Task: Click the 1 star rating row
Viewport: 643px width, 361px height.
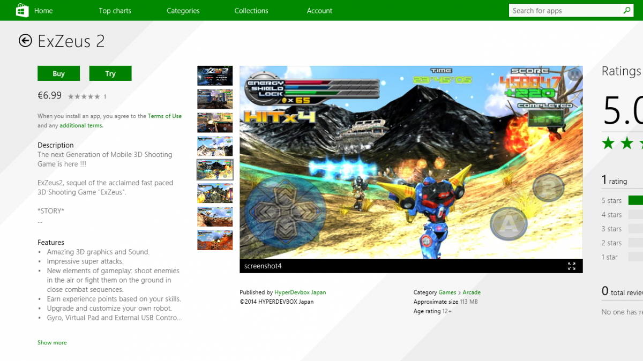Action: pyautogui.click(x=622, y=257)
